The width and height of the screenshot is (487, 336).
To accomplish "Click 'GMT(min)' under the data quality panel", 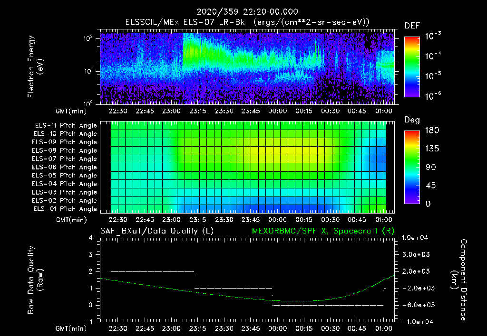I will point(71,328).
